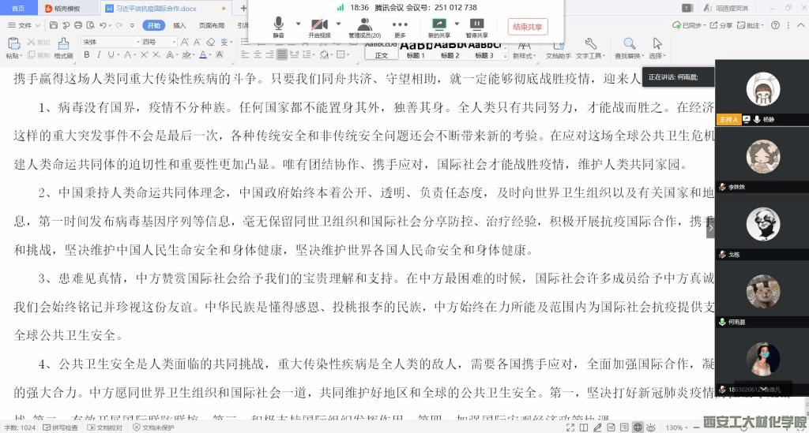This screenshot has height=433, width=809.
Task: Expand microphone options arrow next to 静音
Action: 298,24
